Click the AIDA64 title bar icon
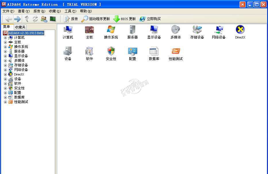 pos(4,4)
